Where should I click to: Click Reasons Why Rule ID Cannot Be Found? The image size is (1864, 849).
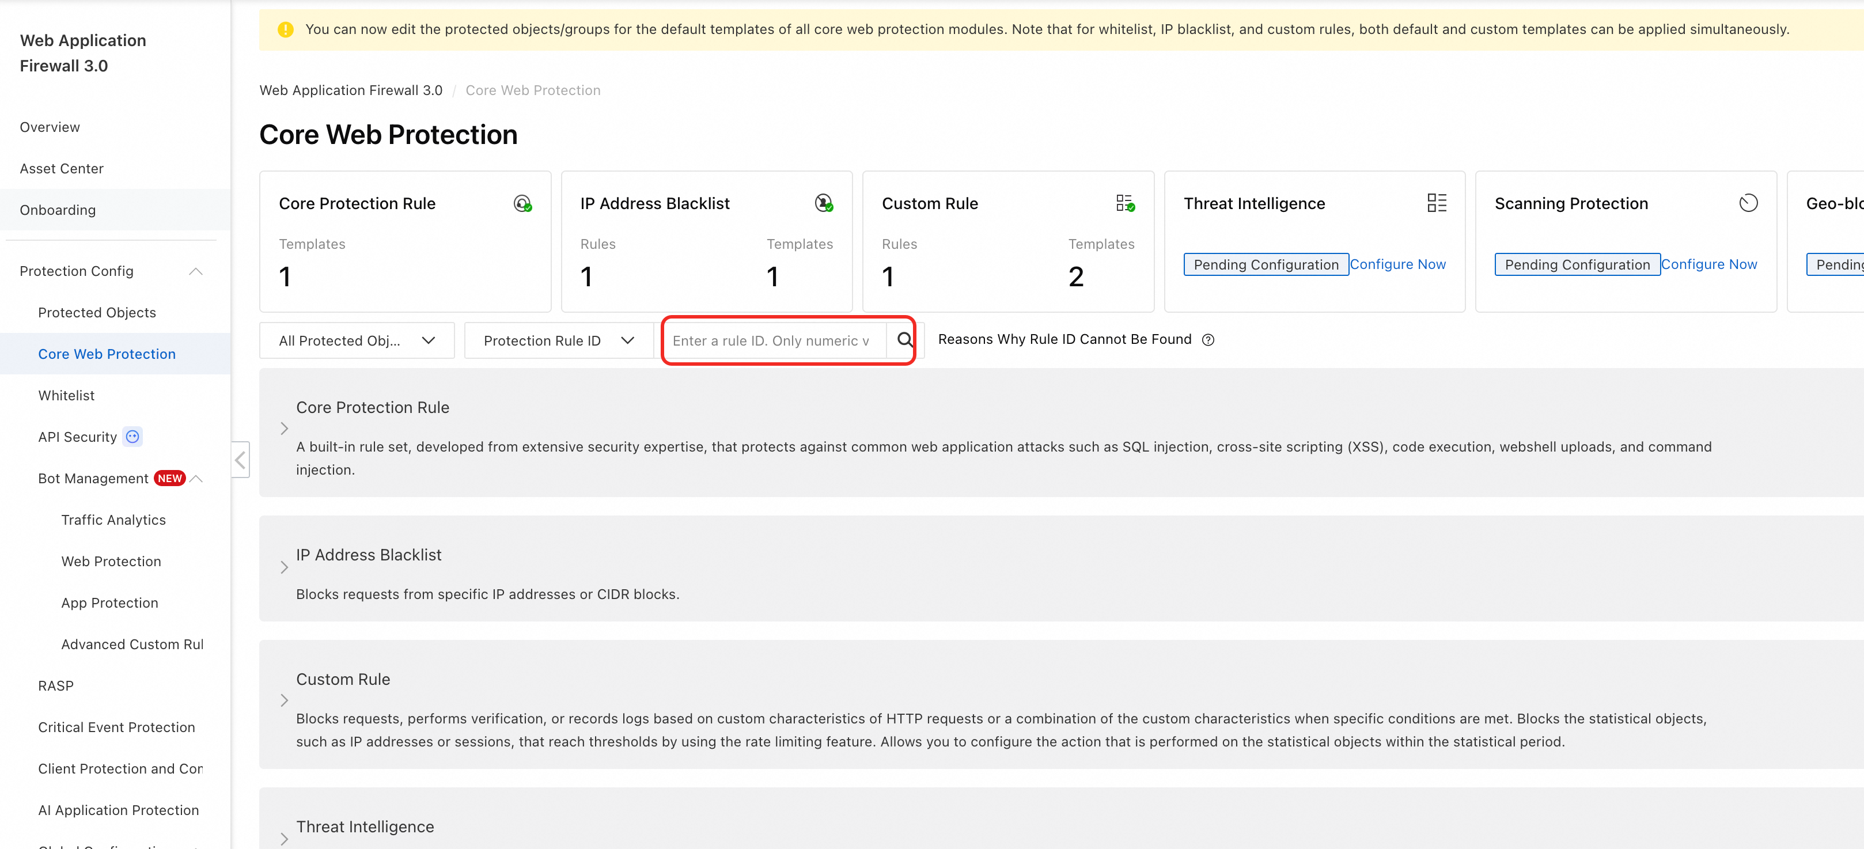[1064, 339]
